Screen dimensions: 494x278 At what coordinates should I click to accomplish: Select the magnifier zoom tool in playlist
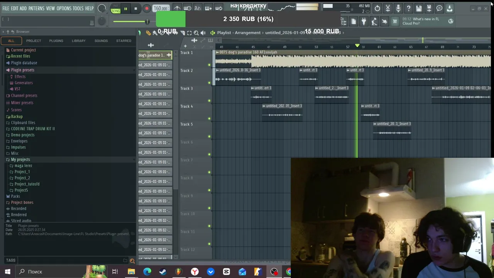tap(196, 33)
